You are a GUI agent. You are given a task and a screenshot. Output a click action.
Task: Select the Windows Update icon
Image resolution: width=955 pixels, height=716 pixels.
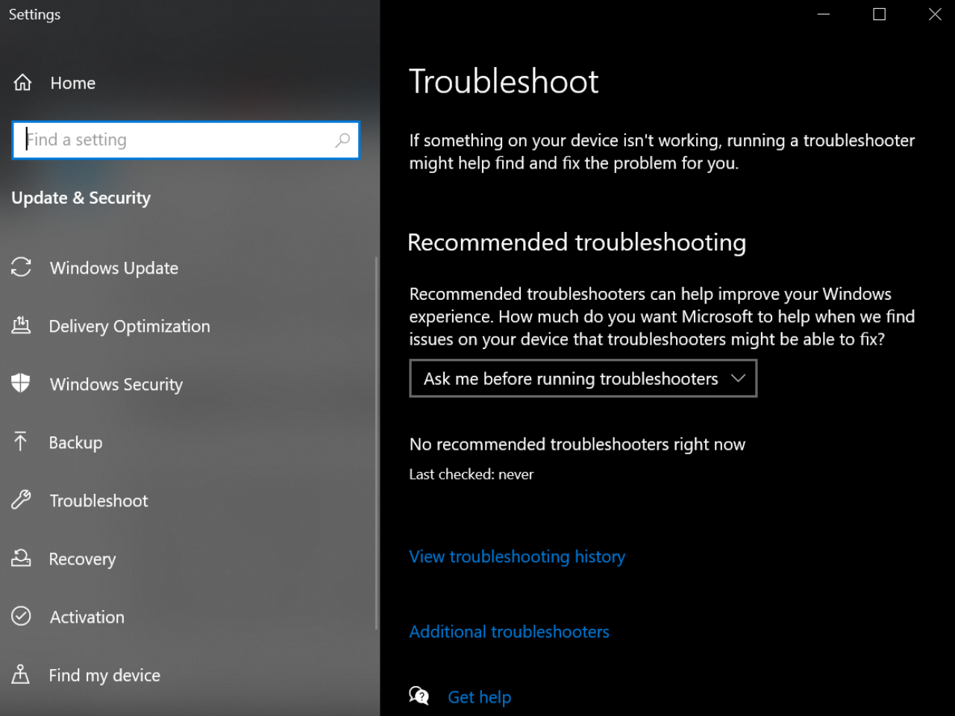[22, 267]
